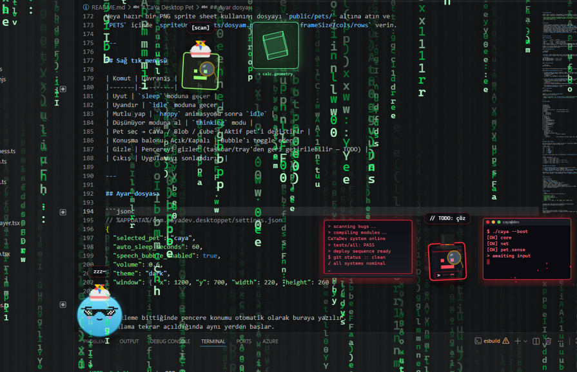Click red close dot on caya@dev window
577x372 pixels.
coord(488,222)
